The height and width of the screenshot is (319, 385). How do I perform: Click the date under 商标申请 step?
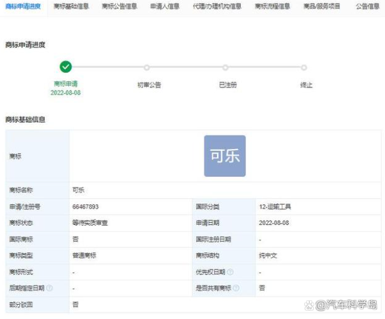pos(66,93)
